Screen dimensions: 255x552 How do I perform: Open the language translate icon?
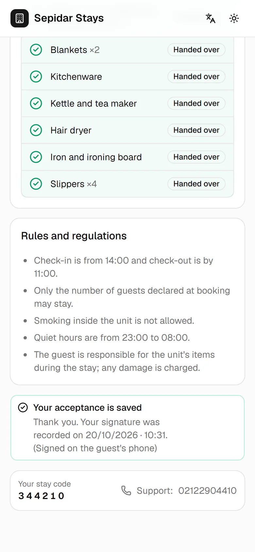click(x=211, y=18)
